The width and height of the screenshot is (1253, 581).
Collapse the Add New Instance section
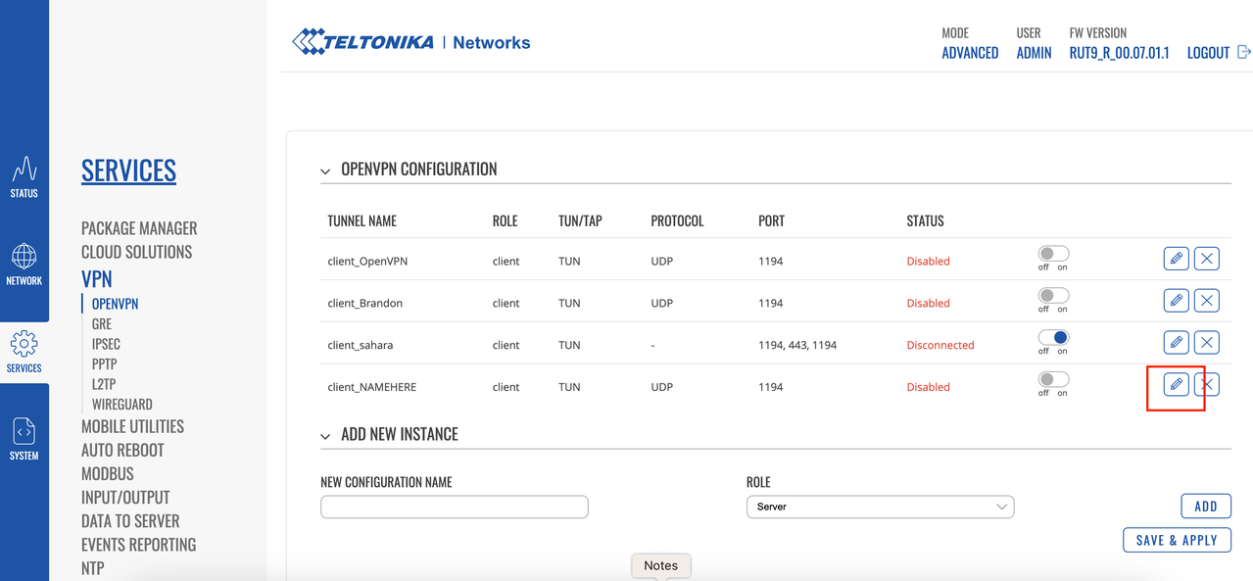[325, 436]
